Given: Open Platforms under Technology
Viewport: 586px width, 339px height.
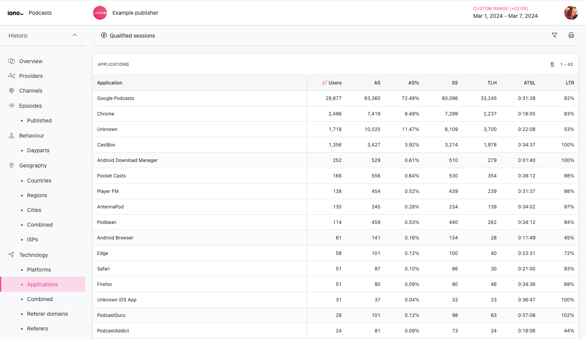Looking at the screenshot, I should click(39, 270).
